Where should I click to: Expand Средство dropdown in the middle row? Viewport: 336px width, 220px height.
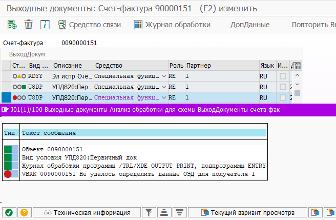click(x=164, y=87)
